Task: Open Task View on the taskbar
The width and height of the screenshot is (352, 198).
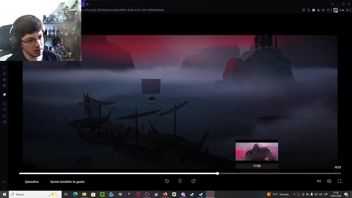Action: point(66,194)
